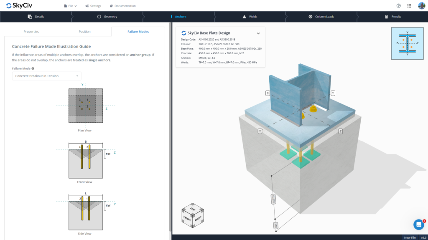Click the New File status label
428x240 pixels.
(x=410, y=237)
